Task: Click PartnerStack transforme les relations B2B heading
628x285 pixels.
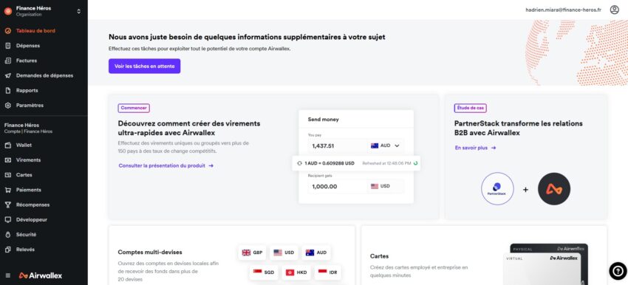Action: point(518,128)
